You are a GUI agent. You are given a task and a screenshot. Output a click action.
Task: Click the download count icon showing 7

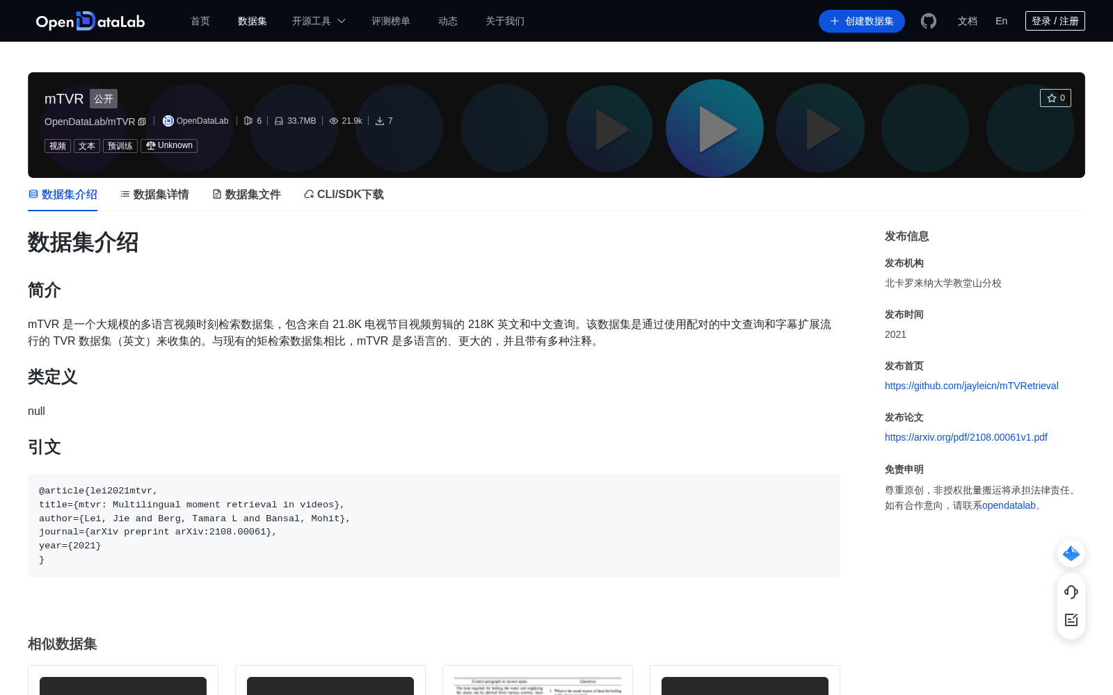click(380, 121)
